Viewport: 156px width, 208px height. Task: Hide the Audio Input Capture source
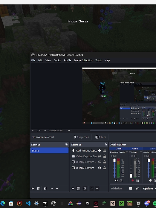[x=100, y=151]
